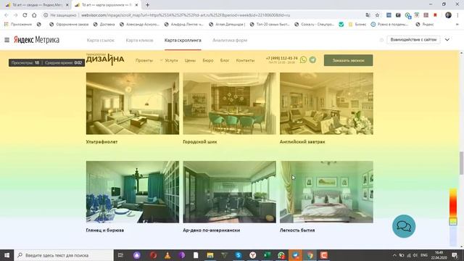This screenshot has width=464, height=261.
Task: Open the Бизнес bookmark folder
Action: point(357,24)
